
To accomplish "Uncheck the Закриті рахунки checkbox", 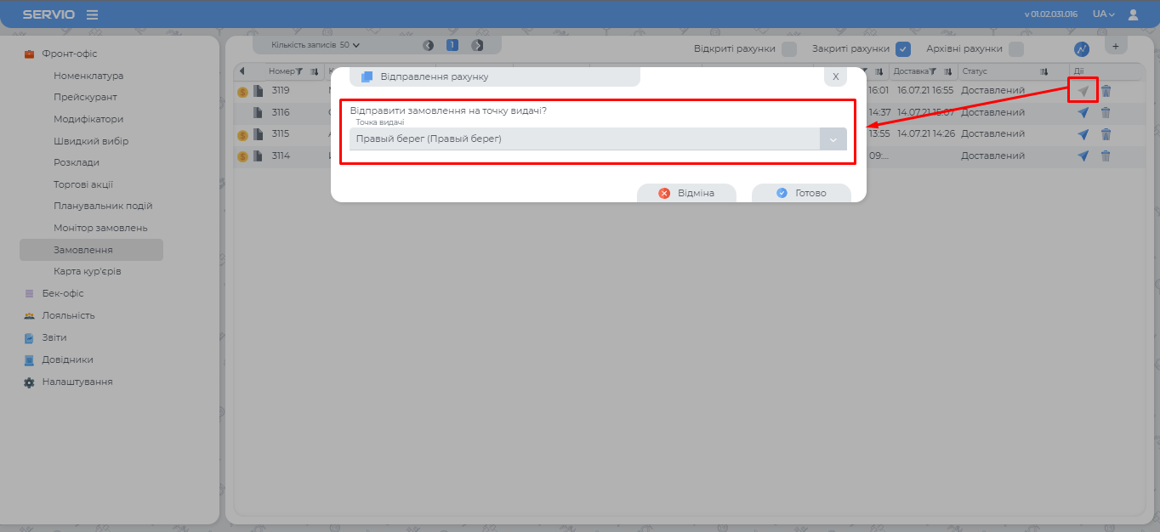I will pyautogui.click(x=903, y=49).
